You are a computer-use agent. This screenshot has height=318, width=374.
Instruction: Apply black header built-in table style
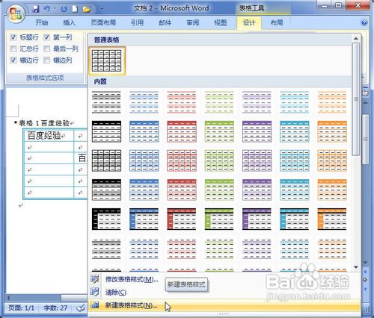click(106, 131)
